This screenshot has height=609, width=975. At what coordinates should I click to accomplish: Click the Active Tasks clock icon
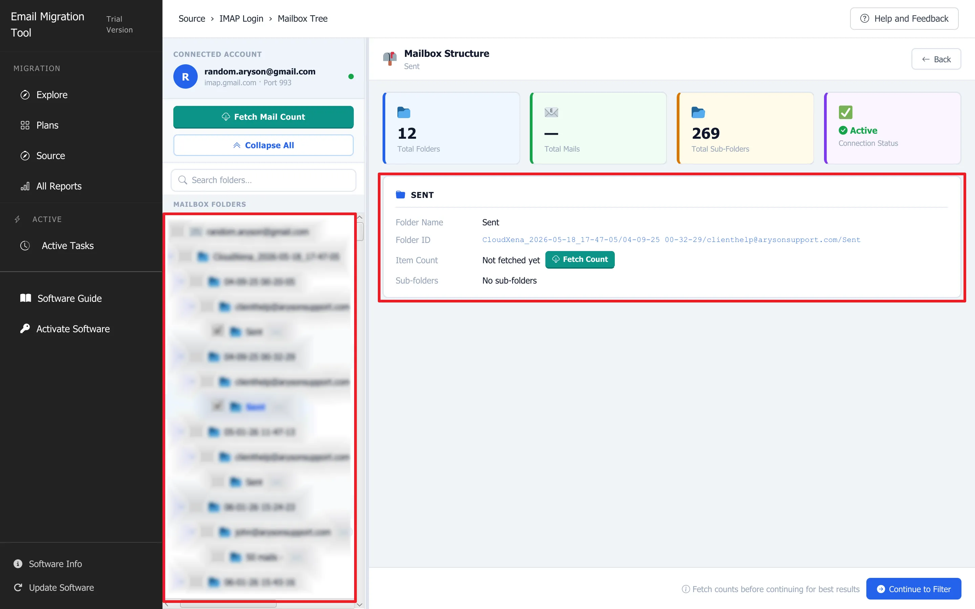pyautogui.click(x=25, y=246)
